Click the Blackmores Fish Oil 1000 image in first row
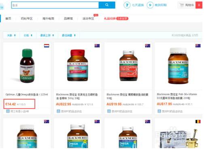204x157 pixels. click(x=178, y=66)
